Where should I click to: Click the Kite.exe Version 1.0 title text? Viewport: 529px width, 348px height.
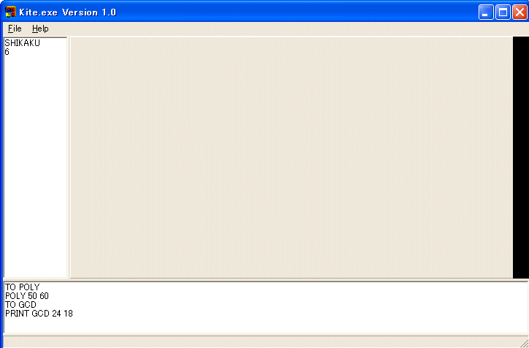click(67, 12)
